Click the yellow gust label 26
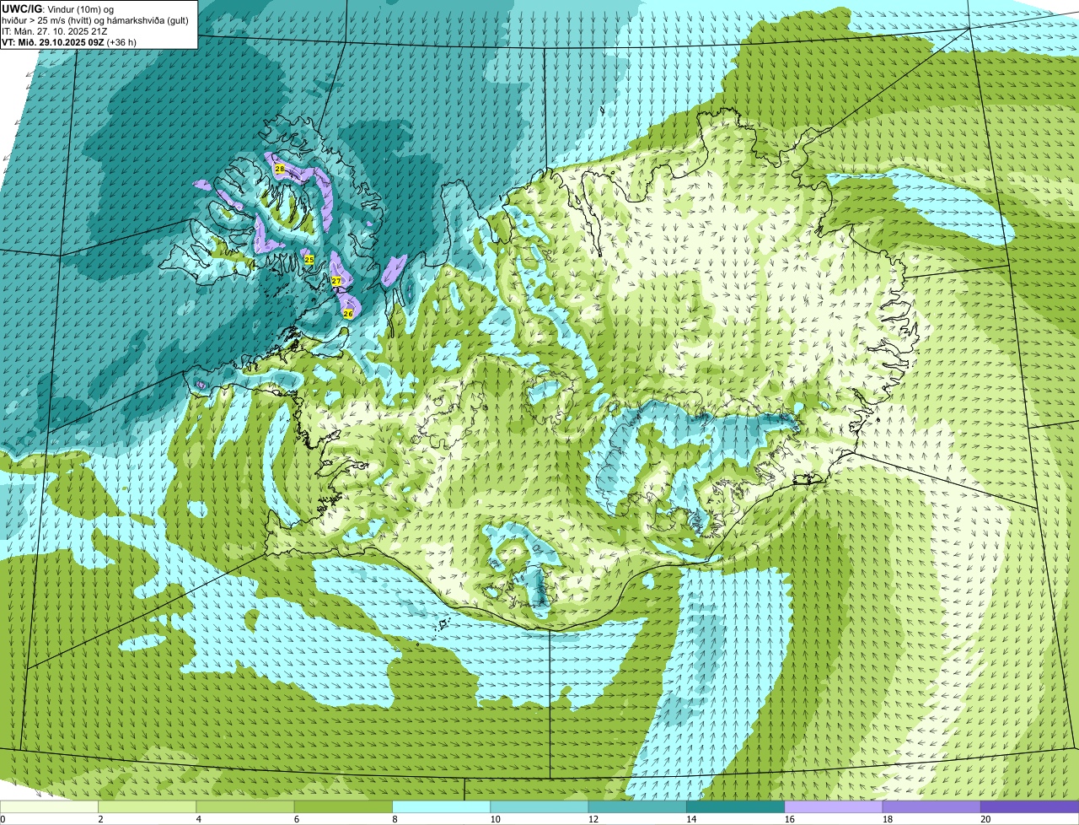 (348, 313)
